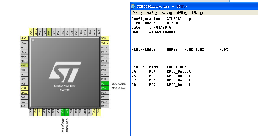Select pin PB2 at the bottom
Viewport: 258px width, 136px height.
click(x=81, y=112)
